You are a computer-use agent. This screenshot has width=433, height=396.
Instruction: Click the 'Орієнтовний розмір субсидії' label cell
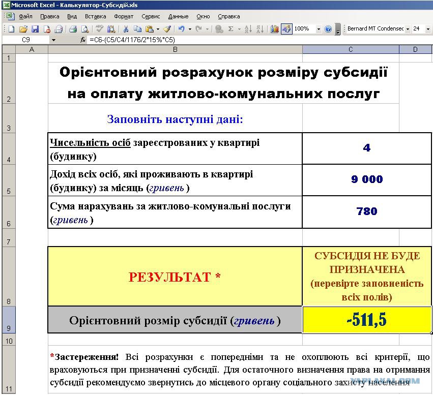pos(175,320)
